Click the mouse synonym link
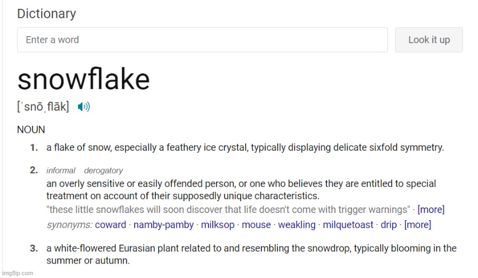478x278 pixels. point(256,225)
